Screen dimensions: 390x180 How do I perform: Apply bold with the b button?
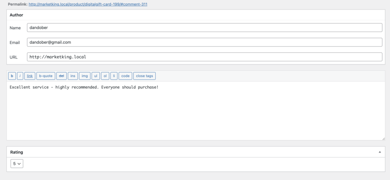[12, 76]
